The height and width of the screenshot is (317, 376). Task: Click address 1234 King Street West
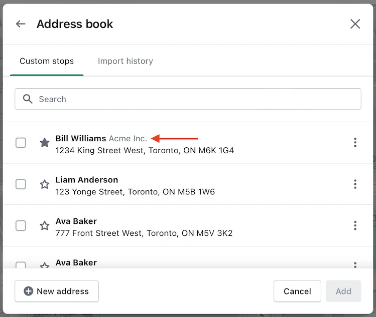pos(145,150)
